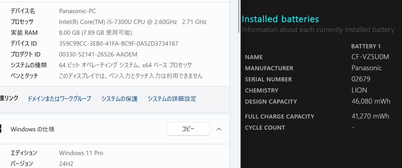Select full charge capacity 41,270 mWh
Screen dimensions: 402x168
click(x=370, y=116)
